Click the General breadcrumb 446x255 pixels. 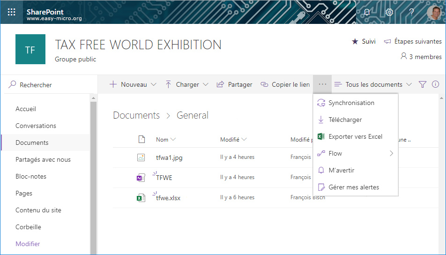(x=193, y=115)
